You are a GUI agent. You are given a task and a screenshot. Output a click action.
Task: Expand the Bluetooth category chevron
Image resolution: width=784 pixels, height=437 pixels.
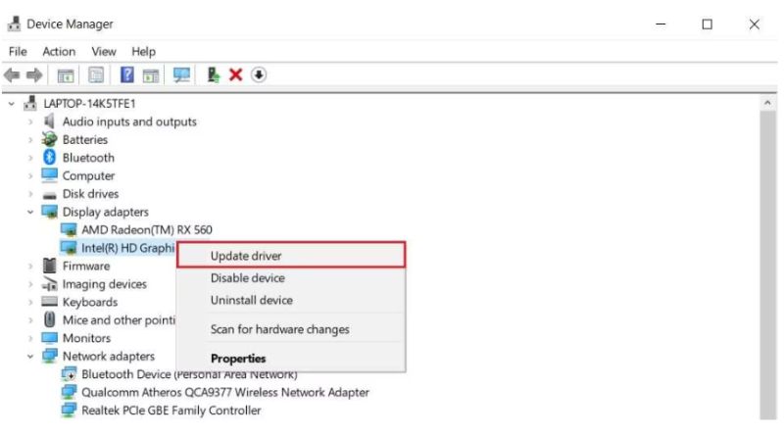(30, 158)
